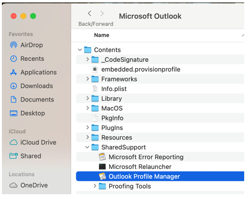
Task: Click the 'PkgInfo' file name
Action: pos(113,118)
